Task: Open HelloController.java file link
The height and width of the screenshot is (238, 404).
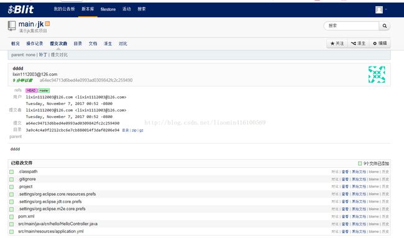Action: click(58, 224)
